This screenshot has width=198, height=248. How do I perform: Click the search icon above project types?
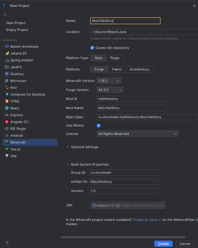(5, 15)
